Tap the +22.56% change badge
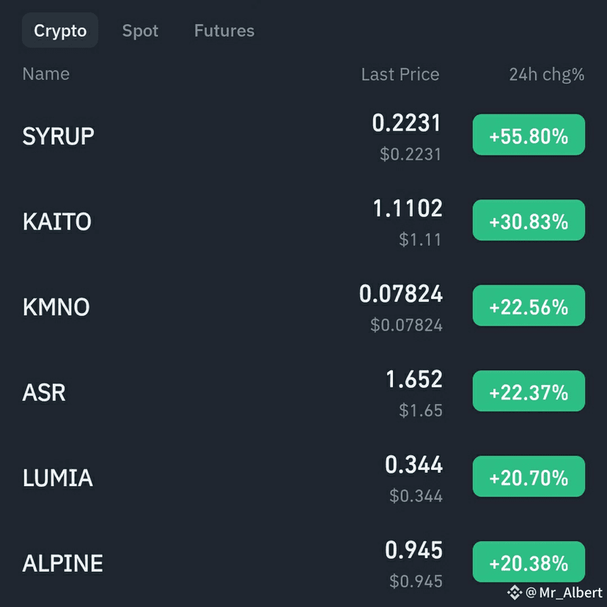This screenshot has width=607, height=607. coord(529,306)
